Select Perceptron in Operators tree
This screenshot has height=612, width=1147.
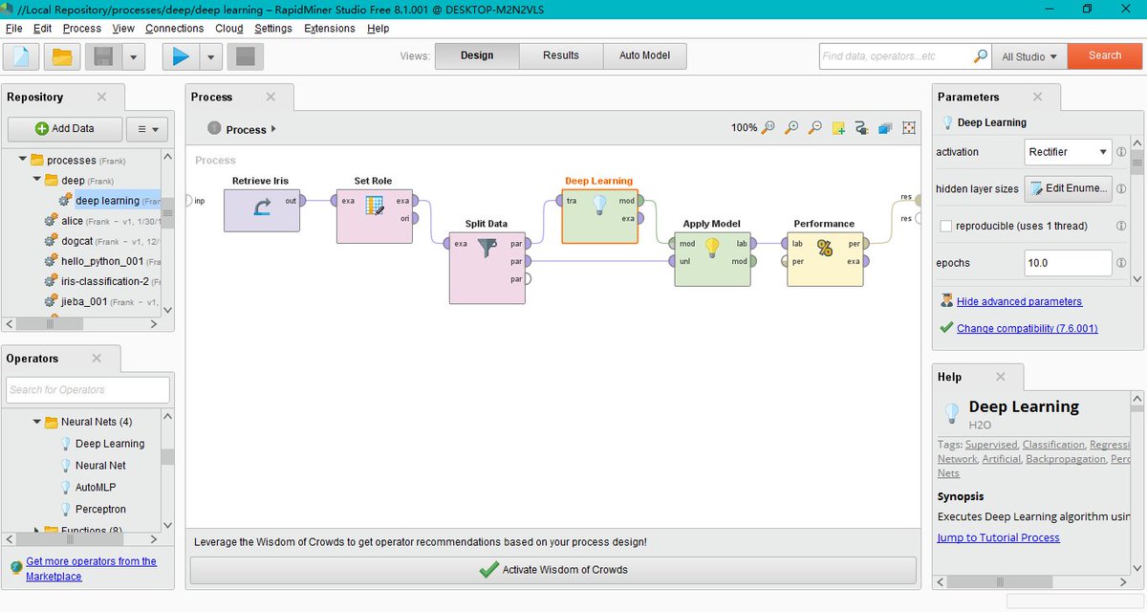[100, 510]
